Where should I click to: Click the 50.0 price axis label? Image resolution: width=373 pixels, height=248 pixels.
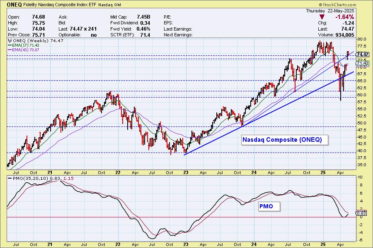(361, 123)
